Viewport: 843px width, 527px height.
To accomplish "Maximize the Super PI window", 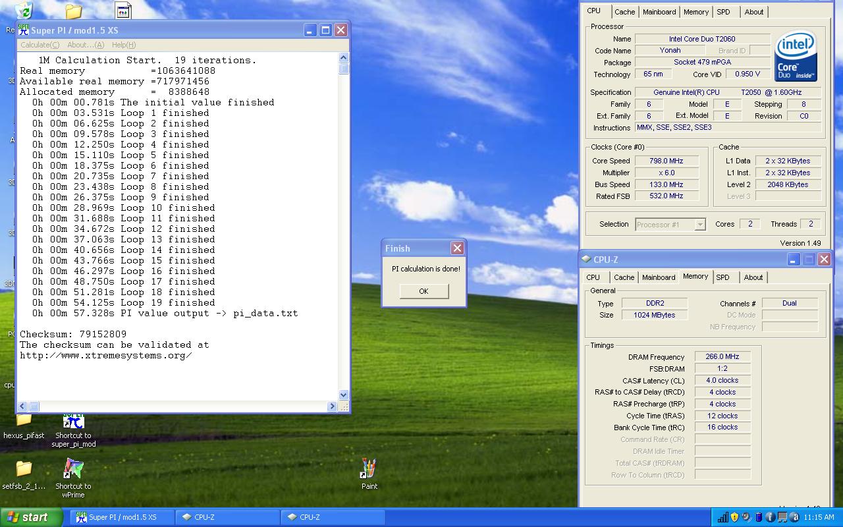I will point(325,30).
